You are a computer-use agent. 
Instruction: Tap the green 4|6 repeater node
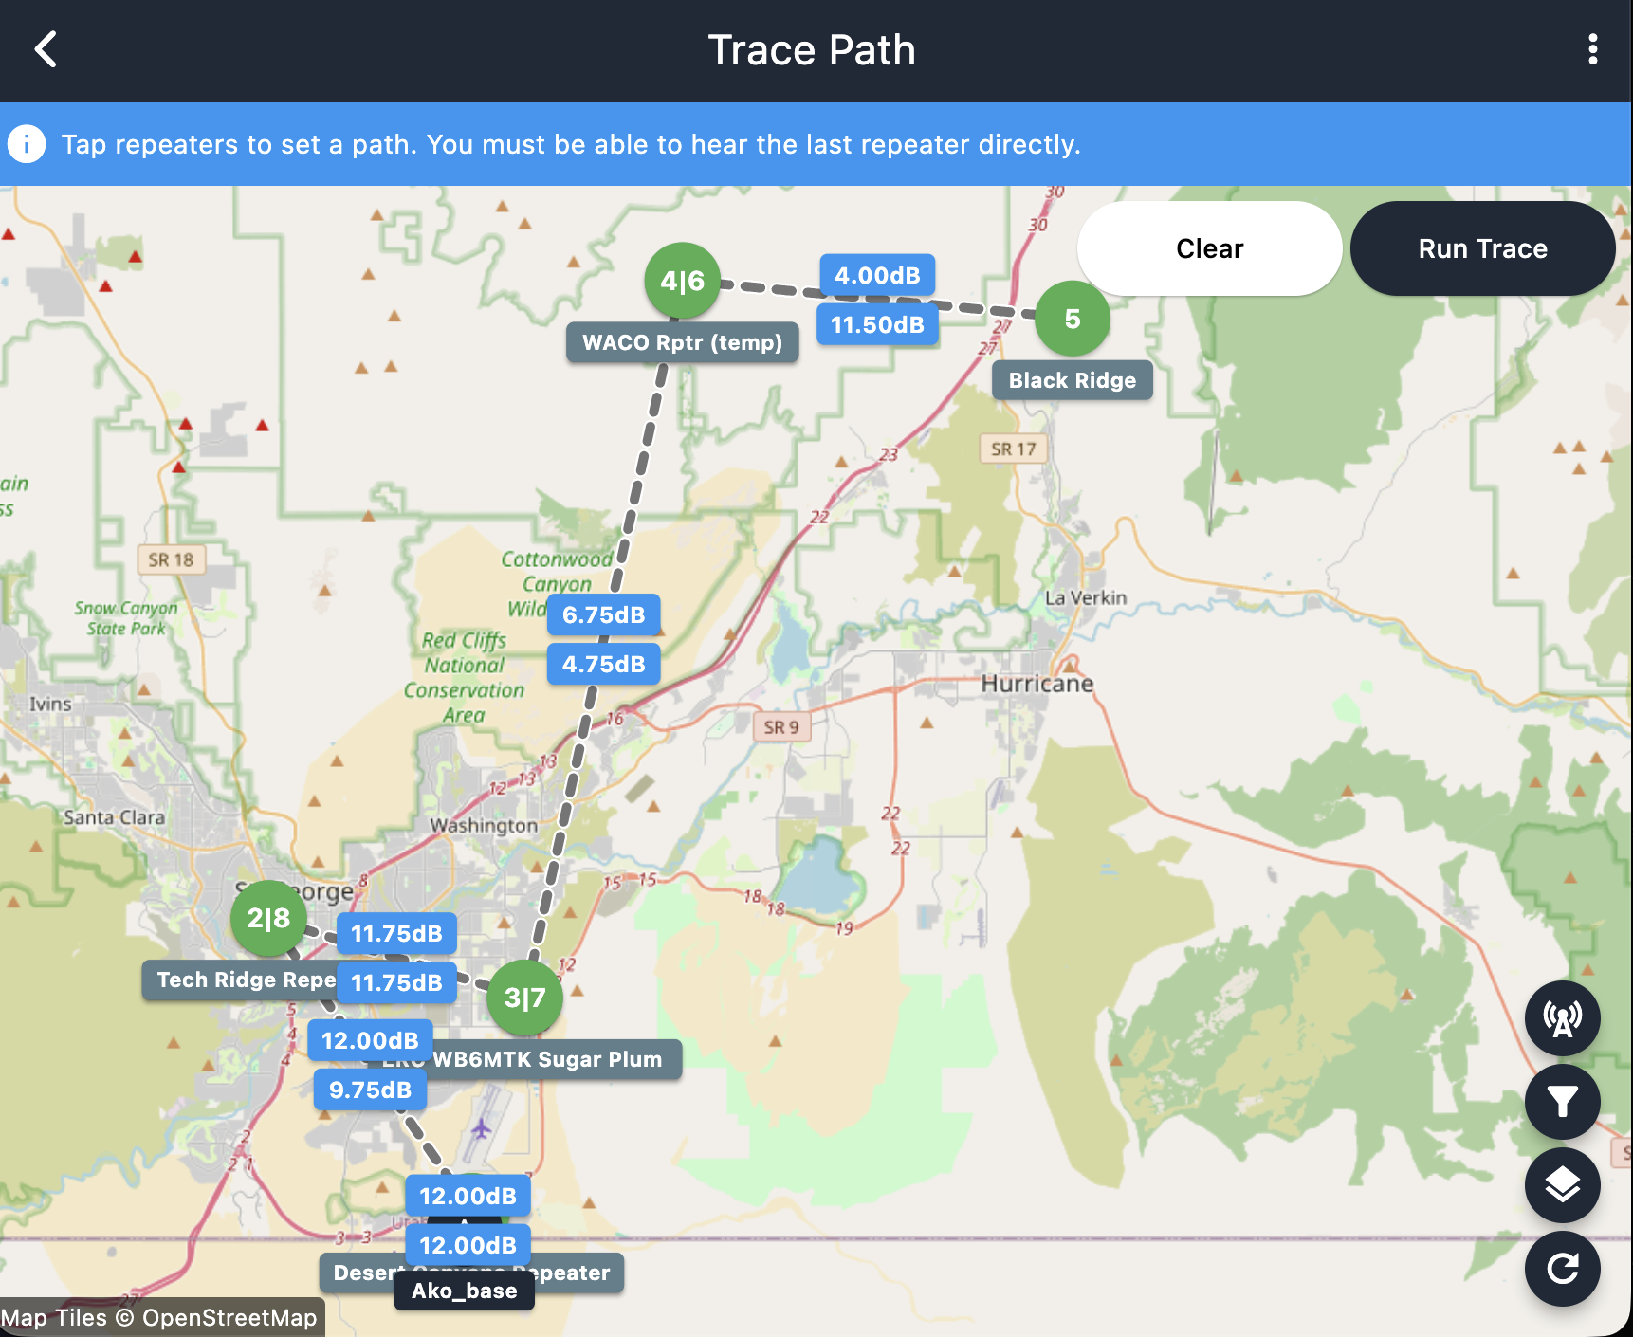(x=682, y=281)
